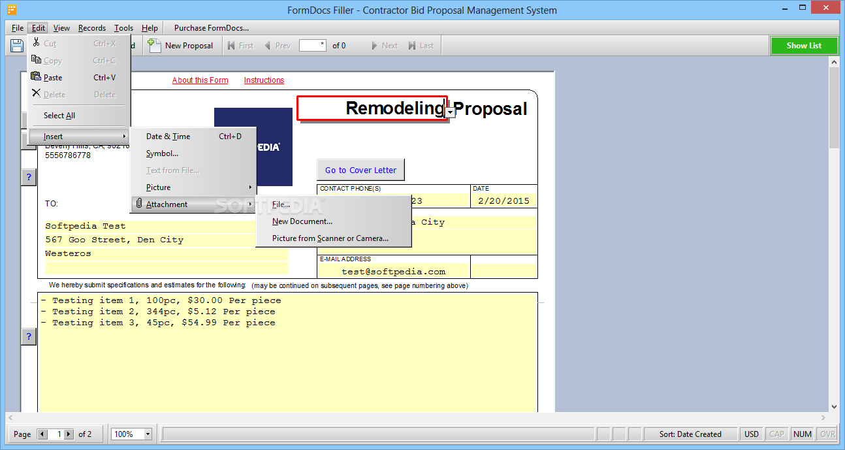Click the Last record arrow icon
The image size is (845, 450).
412,46
